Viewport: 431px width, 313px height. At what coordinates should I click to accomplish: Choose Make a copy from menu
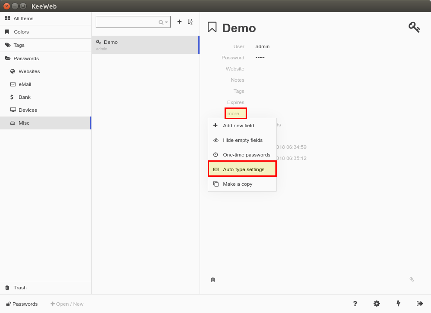242,184
